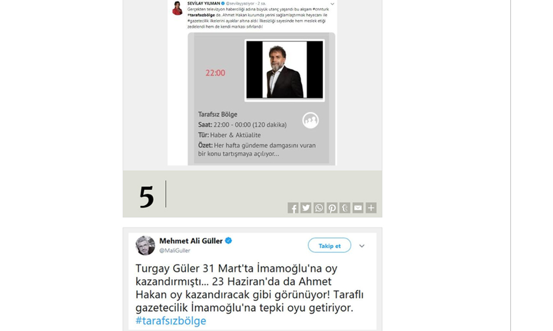
Task: Expand Mehmet Ali Güller tweet options chevron
Action: (362, 246)
